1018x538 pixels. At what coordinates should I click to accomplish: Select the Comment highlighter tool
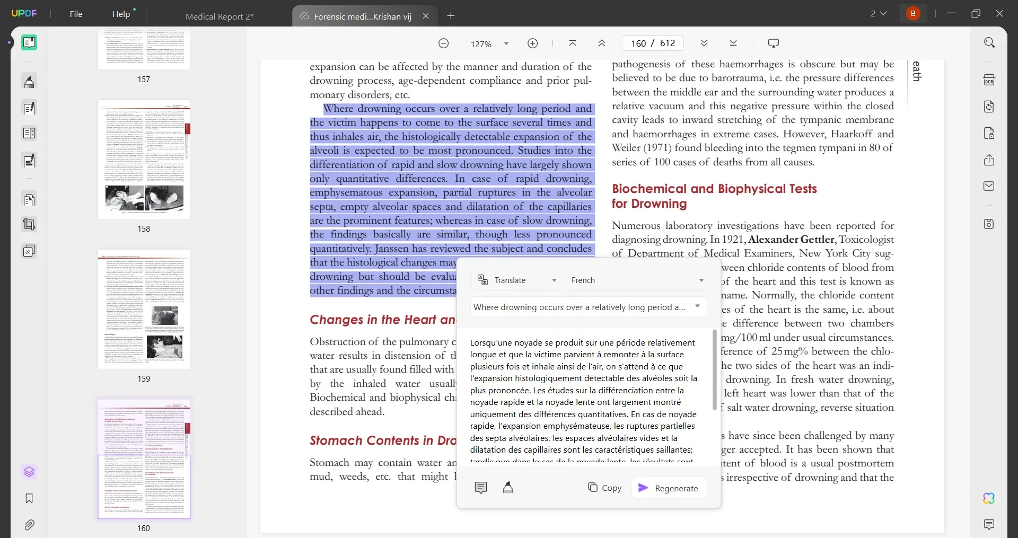[x=29, y=82]
